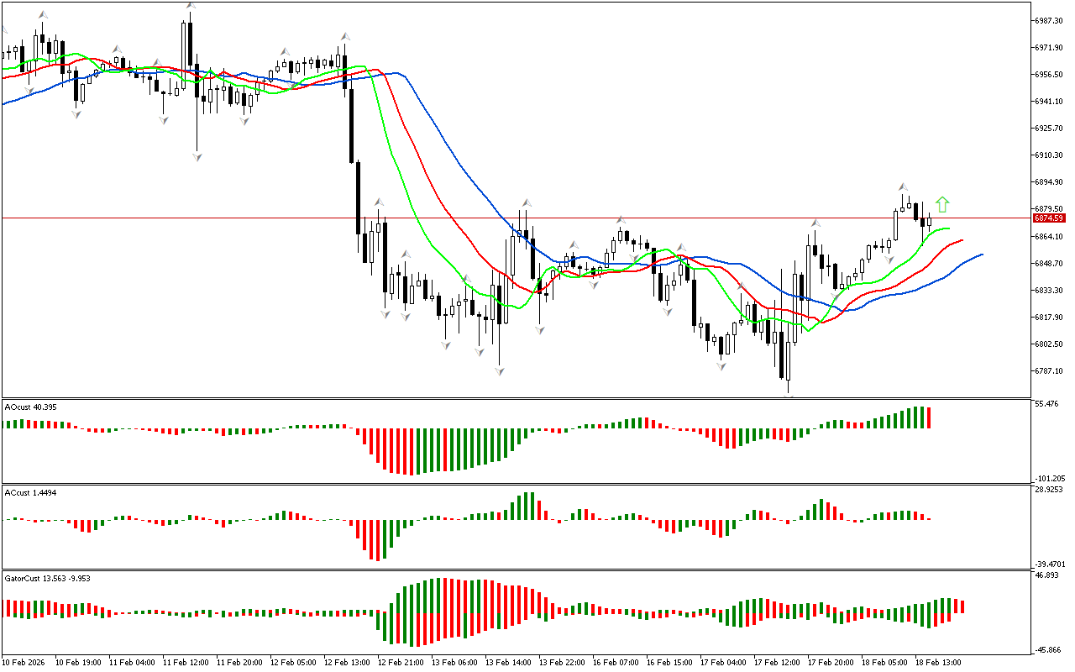Click the fractal marker above 11 Feb 12:00 spike

[191, 6]
